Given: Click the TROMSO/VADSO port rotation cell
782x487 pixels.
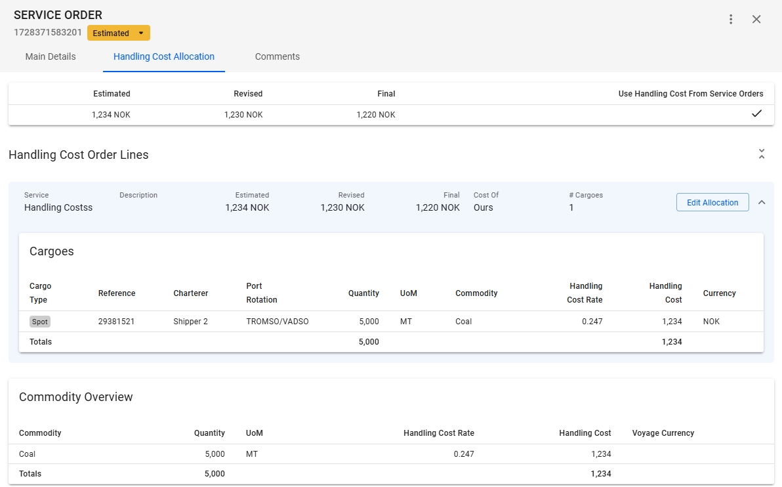Looking at the screenshot, I should pos(277,322).
